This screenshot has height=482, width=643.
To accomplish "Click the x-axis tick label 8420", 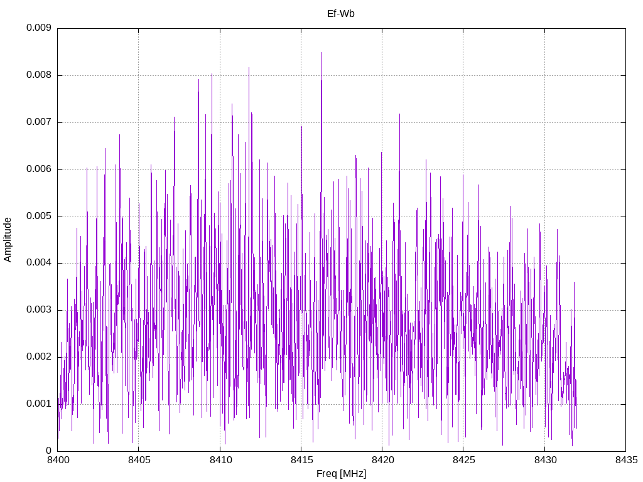I will tap(382, 460).
